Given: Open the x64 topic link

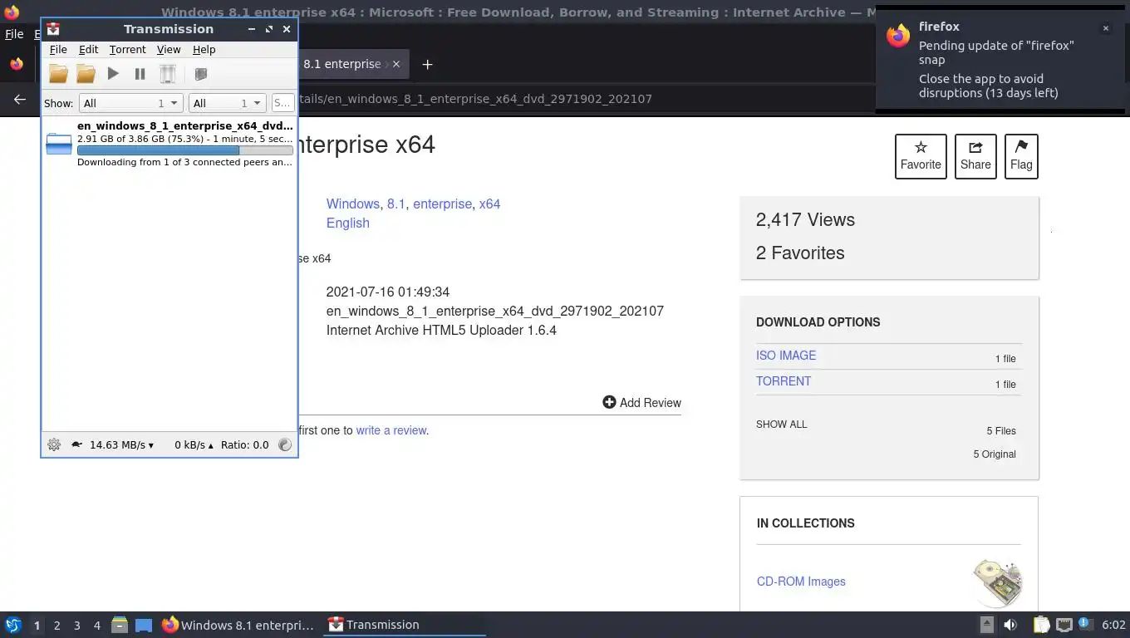Looking at the screenshot, I should (x=489, y=204).
